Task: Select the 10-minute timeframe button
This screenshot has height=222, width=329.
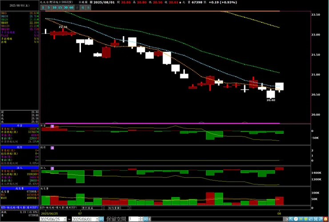Action: [x=54, y=8]
